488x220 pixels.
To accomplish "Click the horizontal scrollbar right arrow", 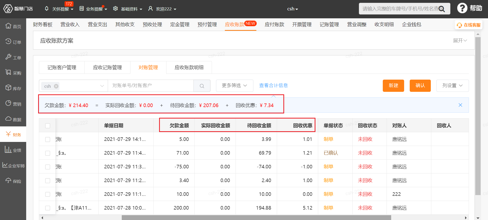I will coord(466,218).
